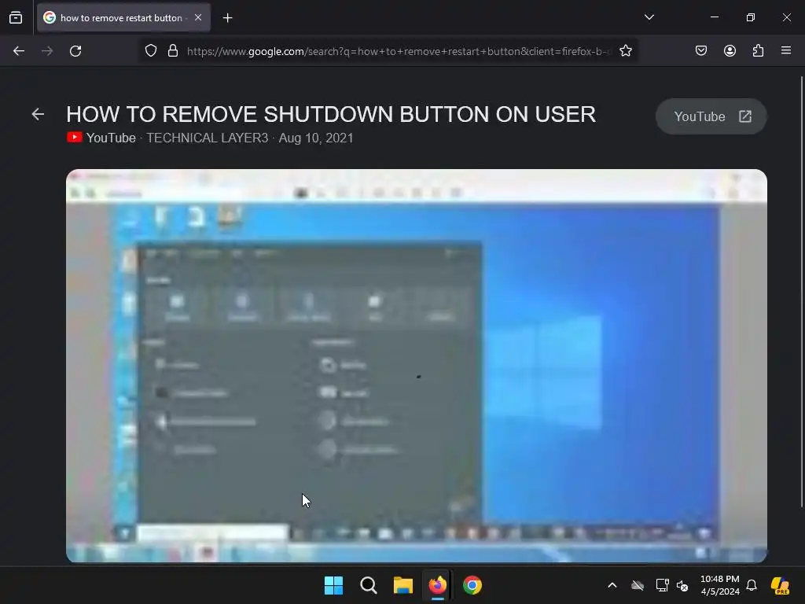The image size is (805, 604).
Task: Open Windows taskbar Search
Action: (369, 585)
